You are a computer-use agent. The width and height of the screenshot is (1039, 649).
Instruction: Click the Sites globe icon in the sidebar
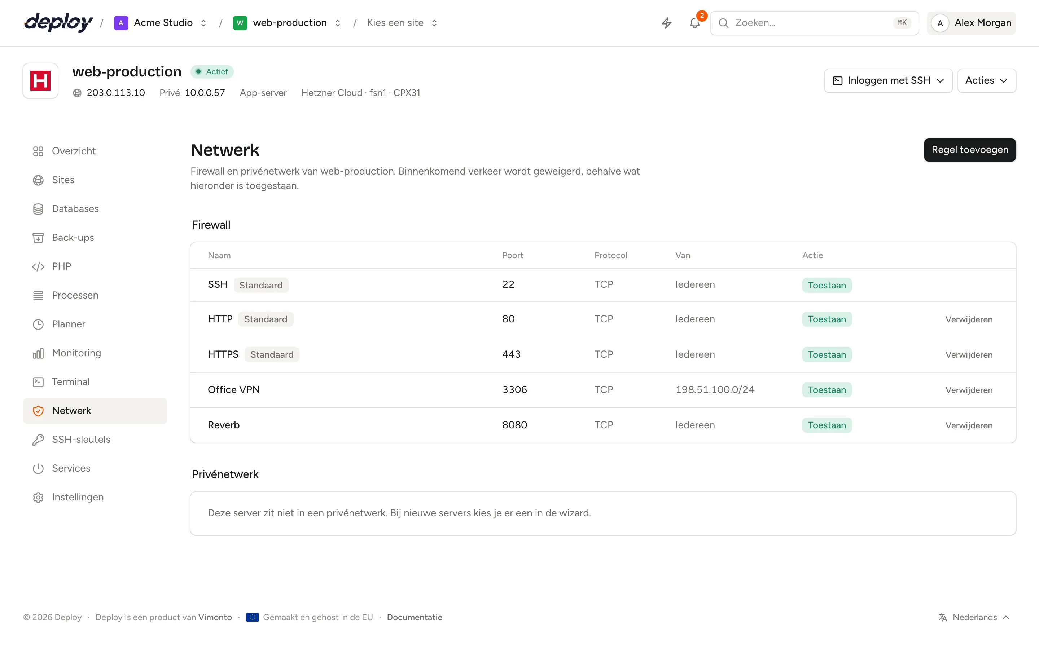[38, 180]
